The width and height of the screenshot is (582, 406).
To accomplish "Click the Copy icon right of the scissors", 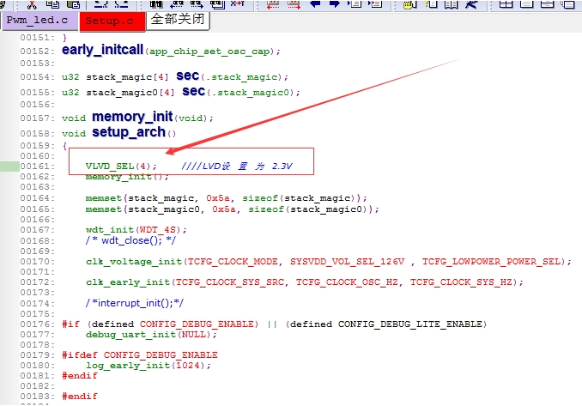I will [52, 4].
